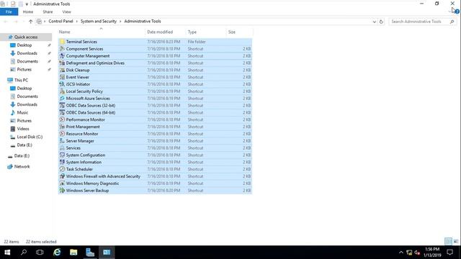
Task: Select the Microsoft Azure Services icon
Action: tap(62, 99)
